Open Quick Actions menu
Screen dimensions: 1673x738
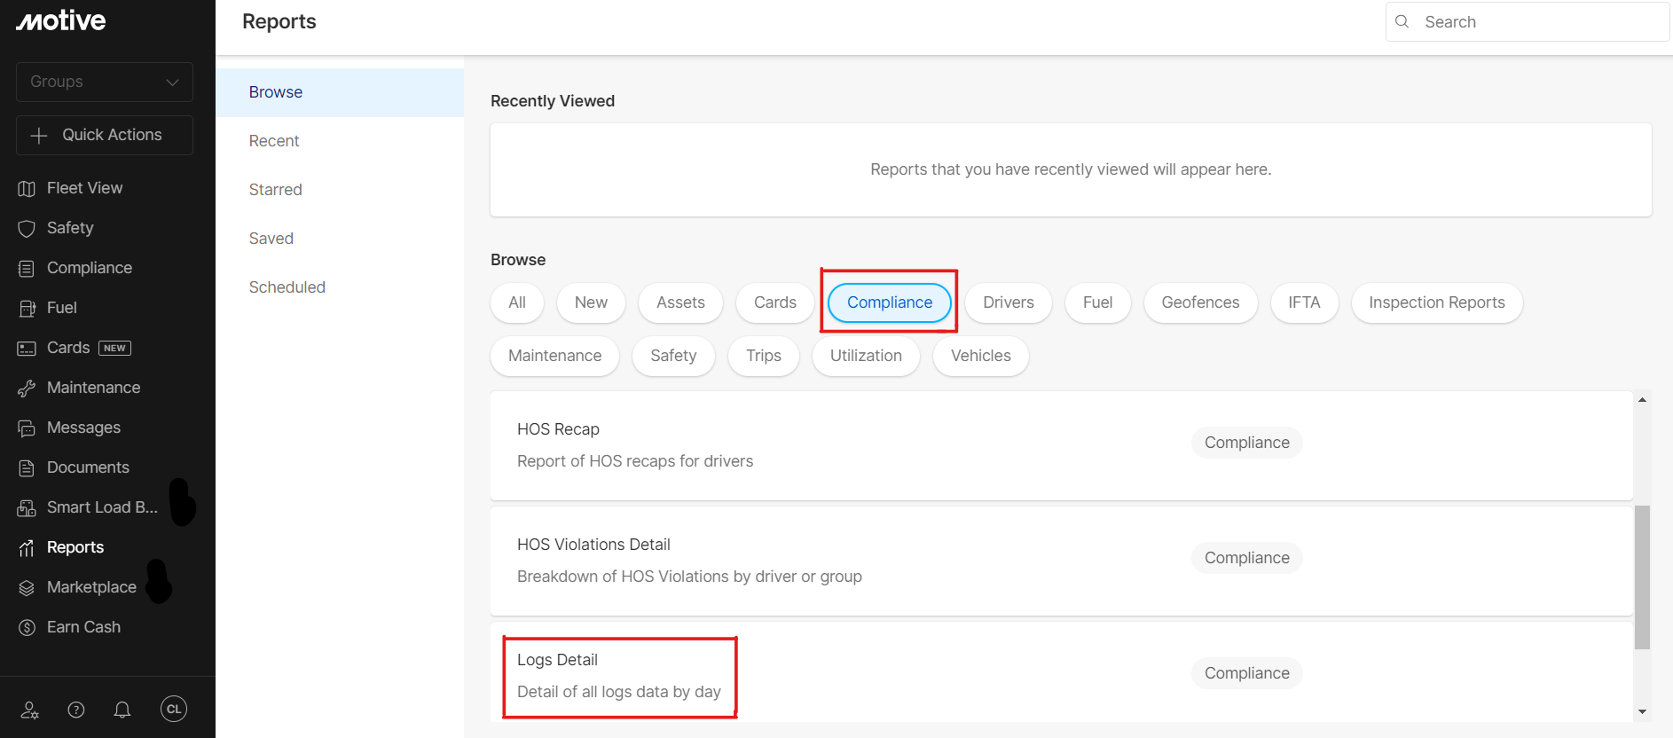[x=105, y=135]
